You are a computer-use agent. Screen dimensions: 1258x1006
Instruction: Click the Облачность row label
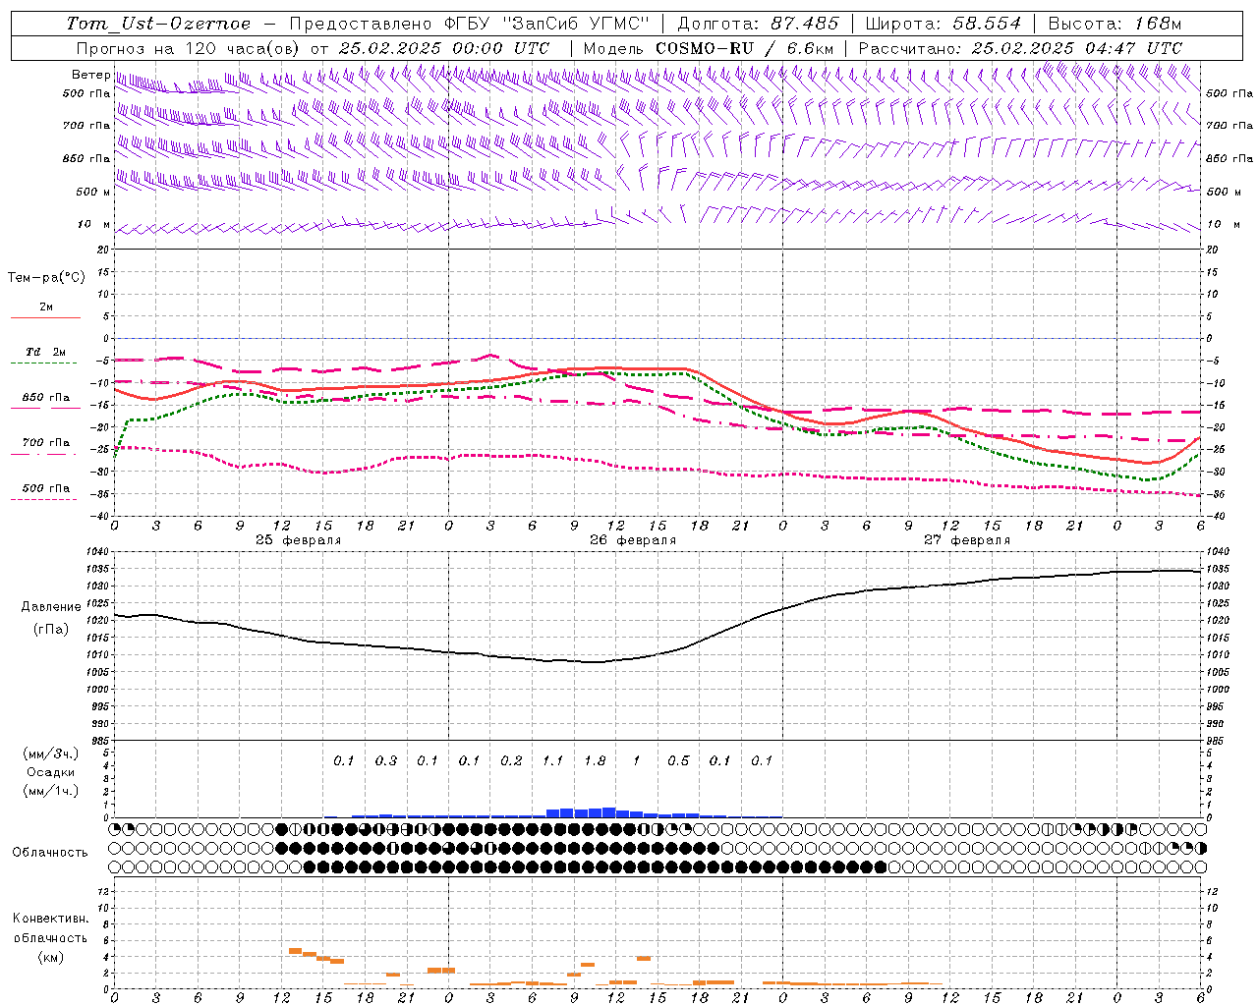click(x=50, y=853)
